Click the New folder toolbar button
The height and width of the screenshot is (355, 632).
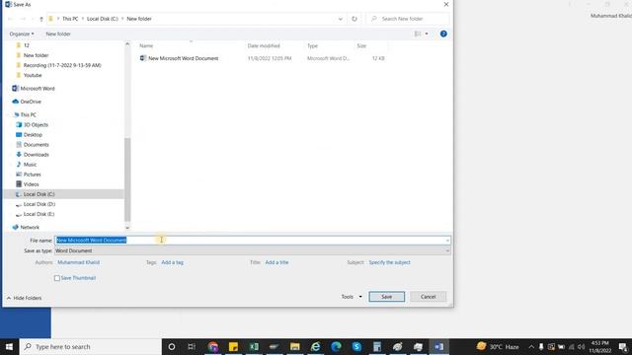58,34
